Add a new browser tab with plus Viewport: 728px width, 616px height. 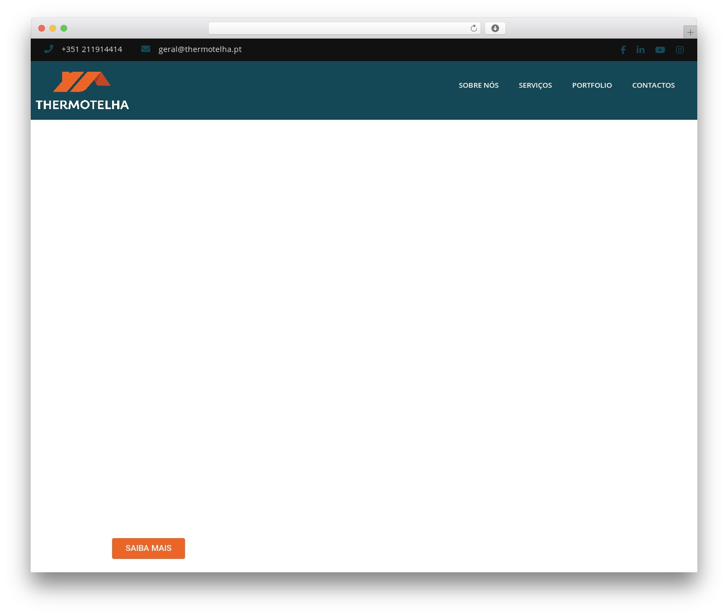690,32
